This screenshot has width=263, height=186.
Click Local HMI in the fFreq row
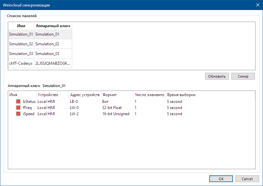(46, 108)
